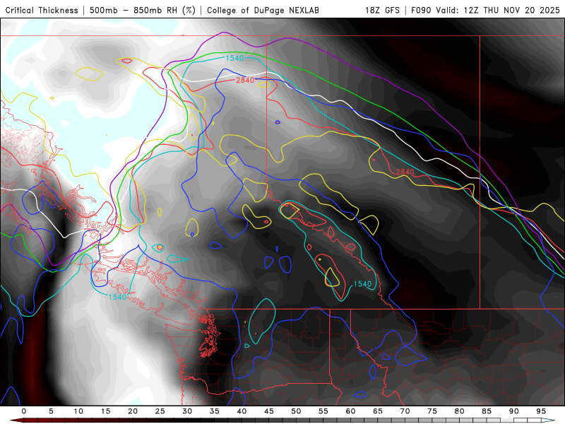Select the 95 value on the scale
Screen dimensions: 565x424
[541, 411]
